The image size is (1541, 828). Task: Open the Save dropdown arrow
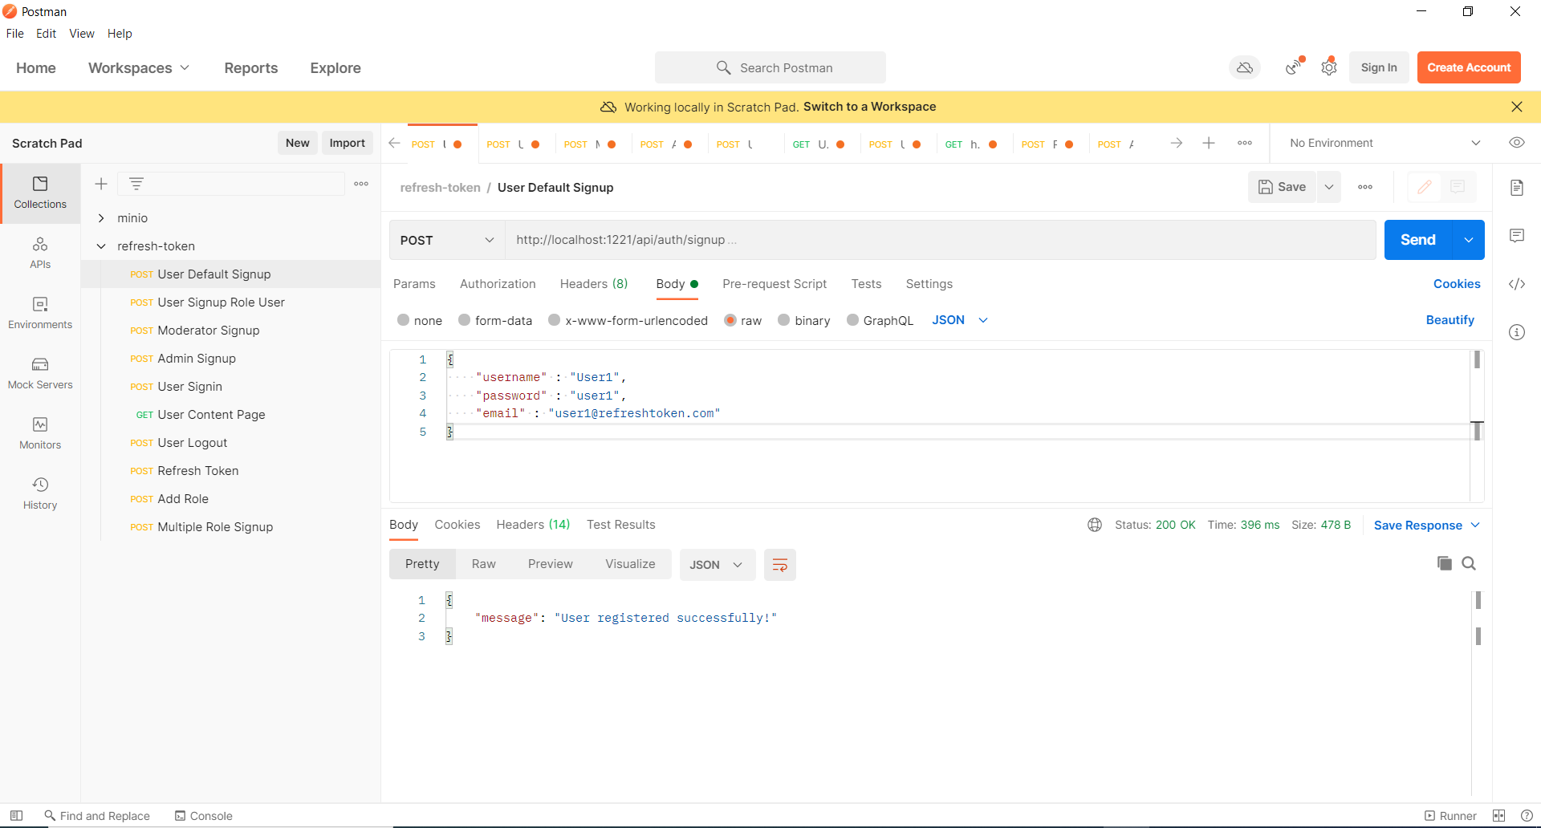point(1329,187)
